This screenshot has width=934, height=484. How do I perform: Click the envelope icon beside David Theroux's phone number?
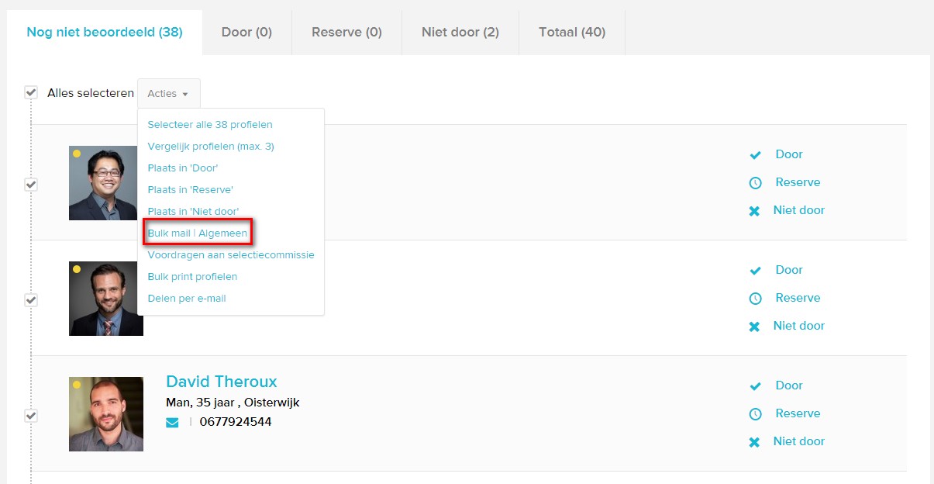tap(172, 423)
